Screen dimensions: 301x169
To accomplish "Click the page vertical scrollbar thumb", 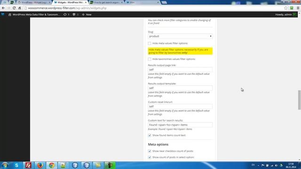I will coord(299,100).
